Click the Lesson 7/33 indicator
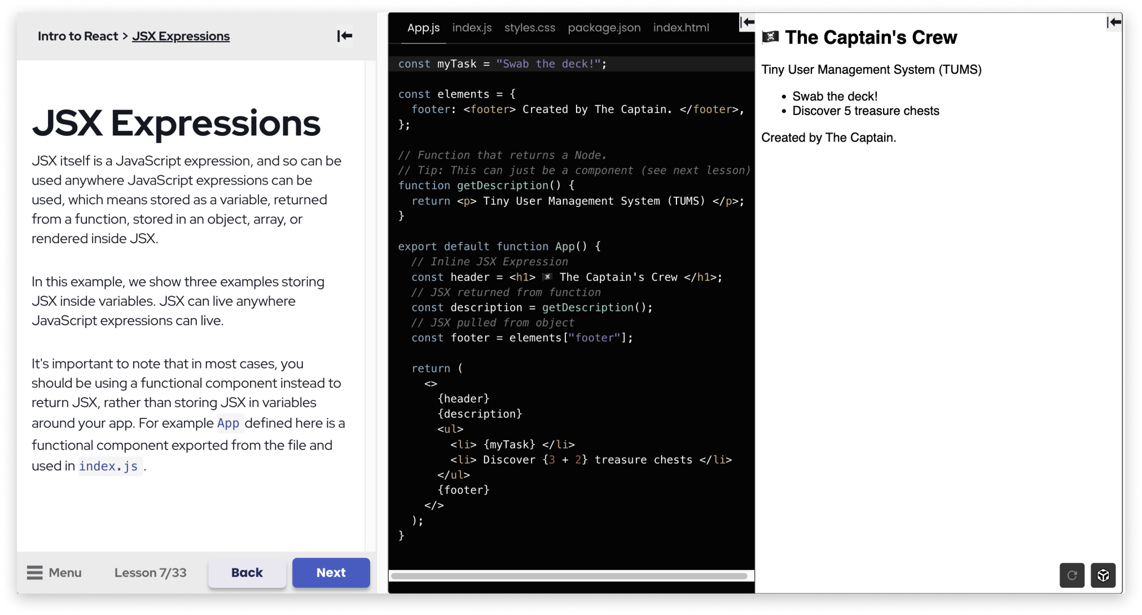The image size is (1142, 615). tap(150, 573)
